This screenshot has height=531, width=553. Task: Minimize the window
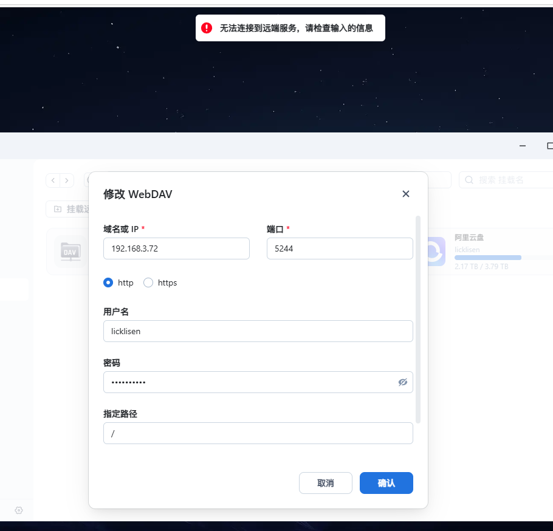coord(523,146)
